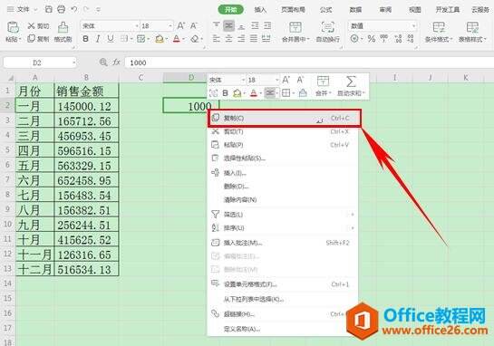Viewport: 494px width, 346px height.
Task: Click Merge (合并) on mini toolbar
Action: coord(324,86)
